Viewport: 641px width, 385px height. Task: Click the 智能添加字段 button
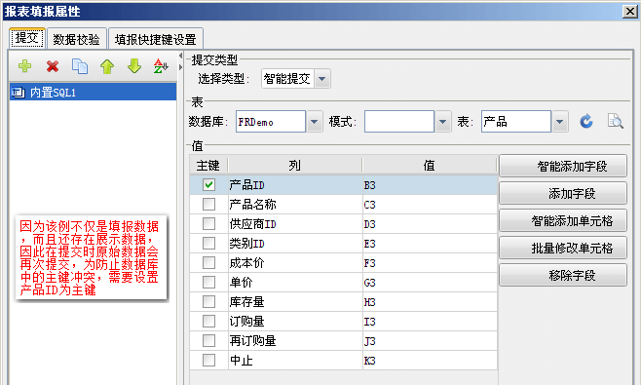(x=563, y=166)
